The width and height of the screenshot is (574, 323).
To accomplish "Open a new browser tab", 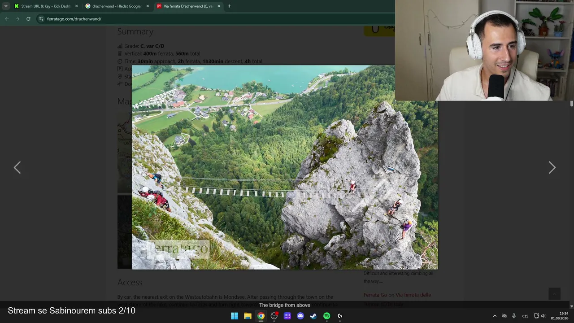I will (230, 6).
